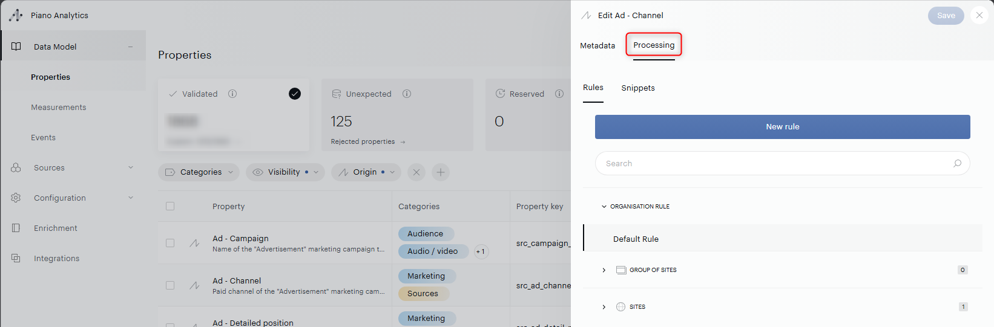This screenshot has width=994, height=327.
Task: Open Enrichment from the sidebar
Action: [x=55, y=228]
